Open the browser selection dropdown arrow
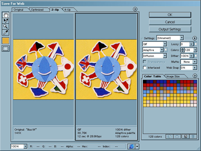Viewport: 201px width, 151px height. click(137, 147)
